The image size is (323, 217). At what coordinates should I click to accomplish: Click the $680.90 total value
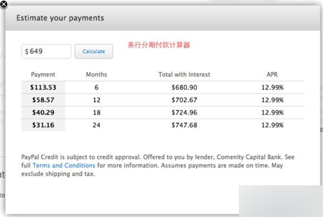click(184, 87)
